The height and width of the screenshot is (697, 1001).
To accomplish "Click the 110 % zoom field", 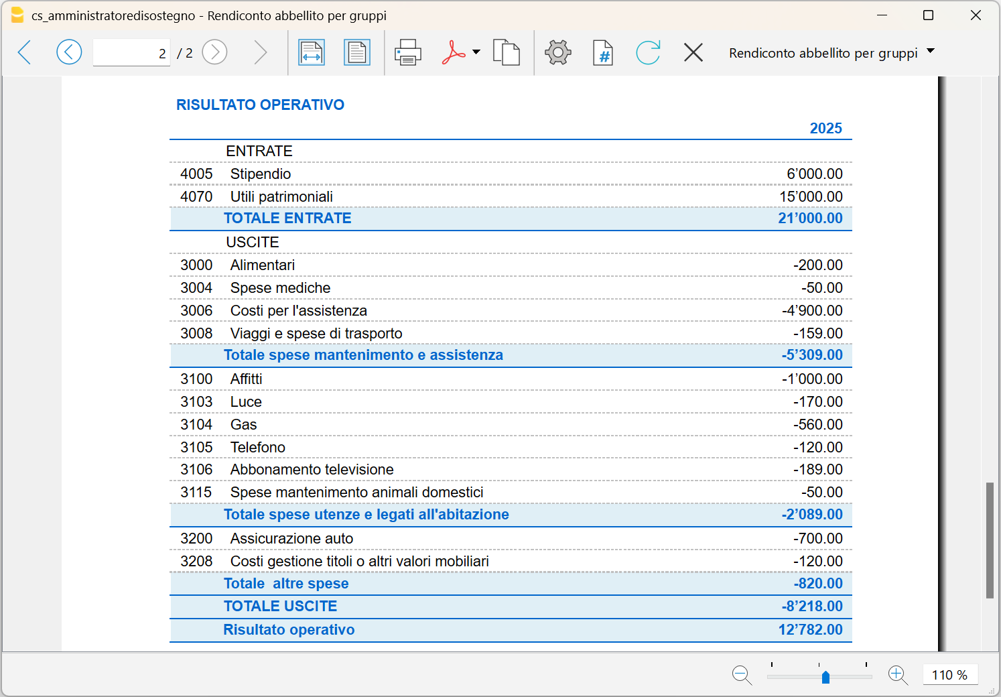I will pos(950,675).
